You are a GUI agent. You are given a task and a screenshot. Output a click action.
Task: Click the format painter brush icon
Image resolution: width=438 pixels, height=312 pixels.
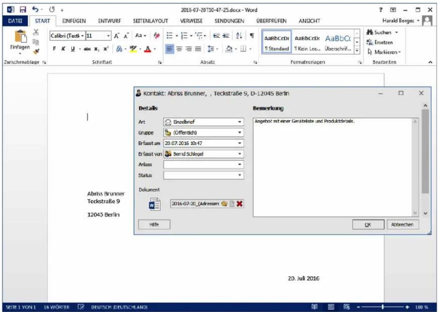(x=36, y=51)
